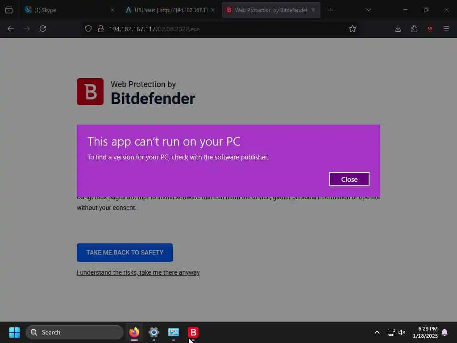
Task: Open network status tray icon
Action: (391, 332)
